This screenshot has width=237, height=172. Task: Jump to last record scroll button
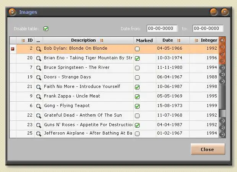click(x=222, y=135)
